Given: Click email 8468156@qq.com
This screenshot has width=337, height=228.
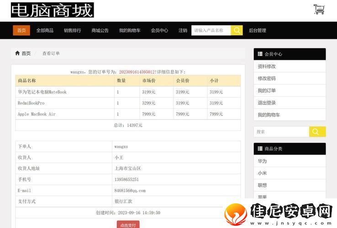Looking at the screenshot, I should coord(130,191).
